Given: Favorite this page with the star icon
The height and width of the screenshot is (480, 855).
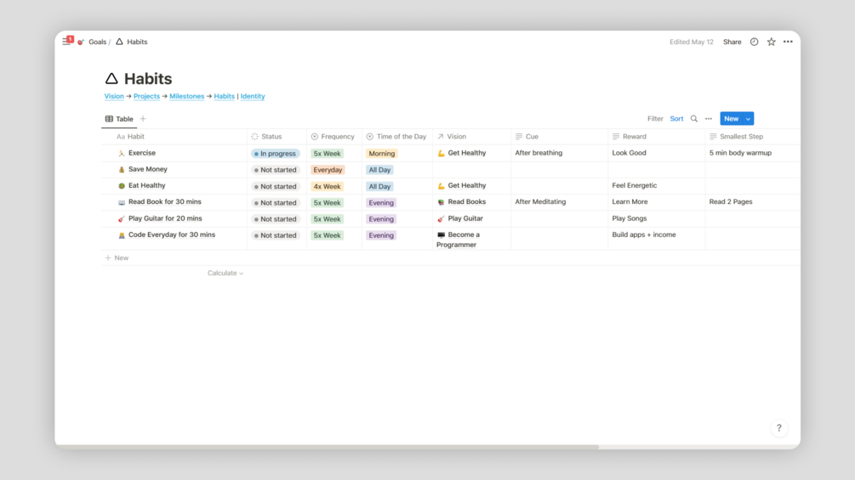Looking at the screenshot, I should coord(771,42).
